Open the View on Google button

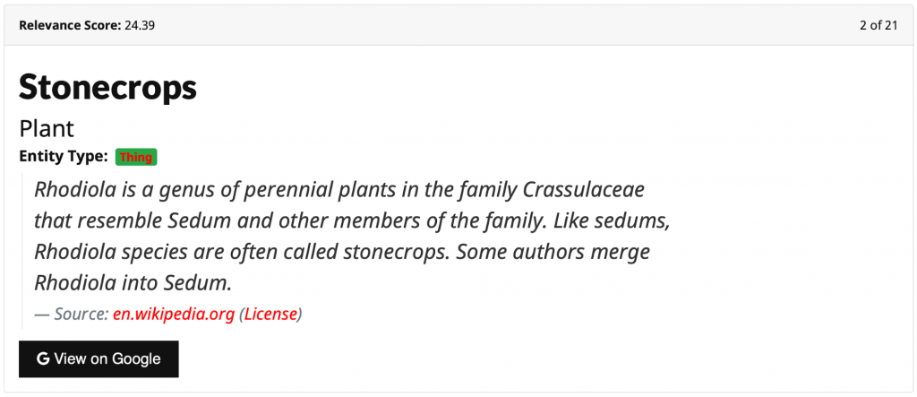(x=99, y=359)
